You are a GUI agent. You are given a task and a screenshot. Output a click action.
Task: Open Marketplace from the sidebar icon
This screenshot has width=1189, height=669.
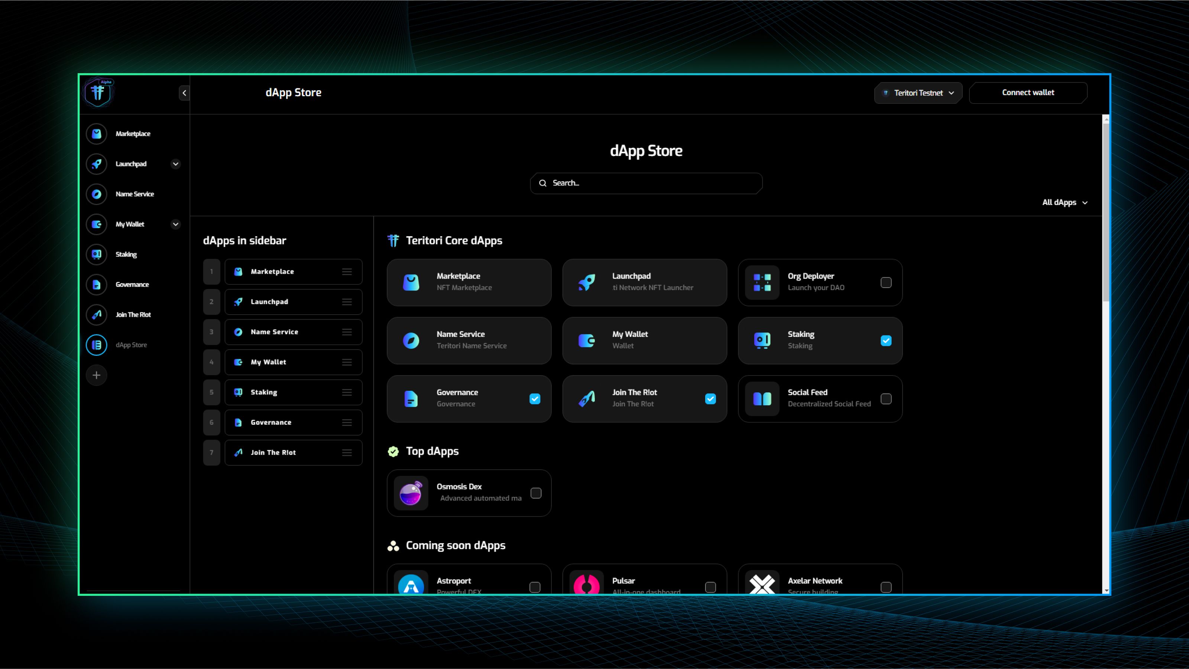click(97, 134)
